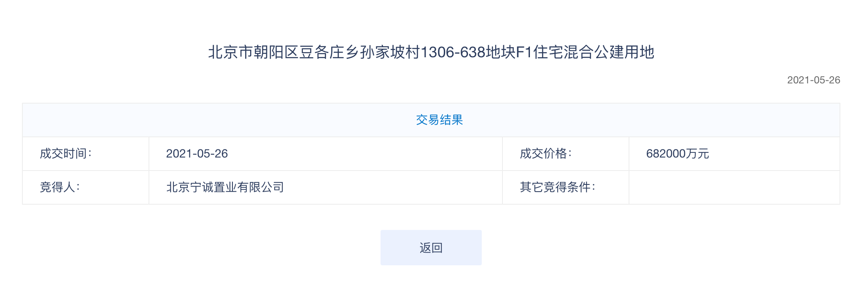
Task: Click 有限公司 in the winner's name
Action: click(260, 187)
